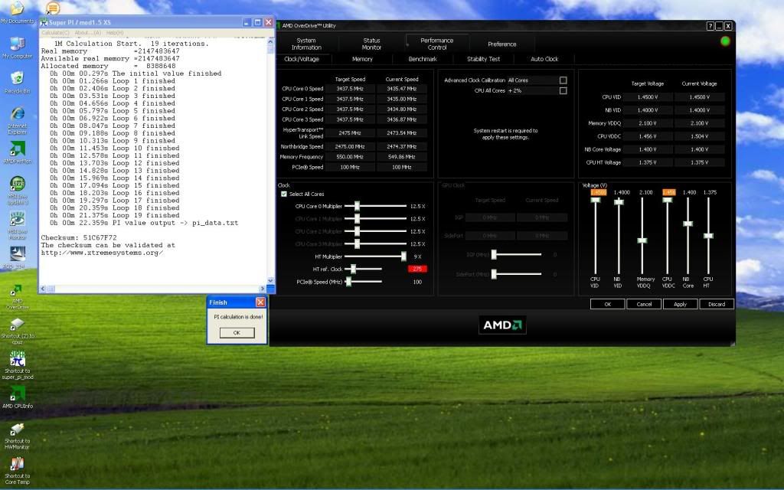Open the My Computer desktop icon
Image resolution: width=784 pixels, height=490 pixels.
[x=17, y=44]
